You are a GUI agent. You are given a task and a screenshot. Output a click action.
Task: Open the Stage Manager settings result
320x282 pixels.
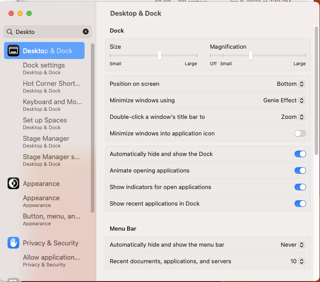click(x=51, y=160)
